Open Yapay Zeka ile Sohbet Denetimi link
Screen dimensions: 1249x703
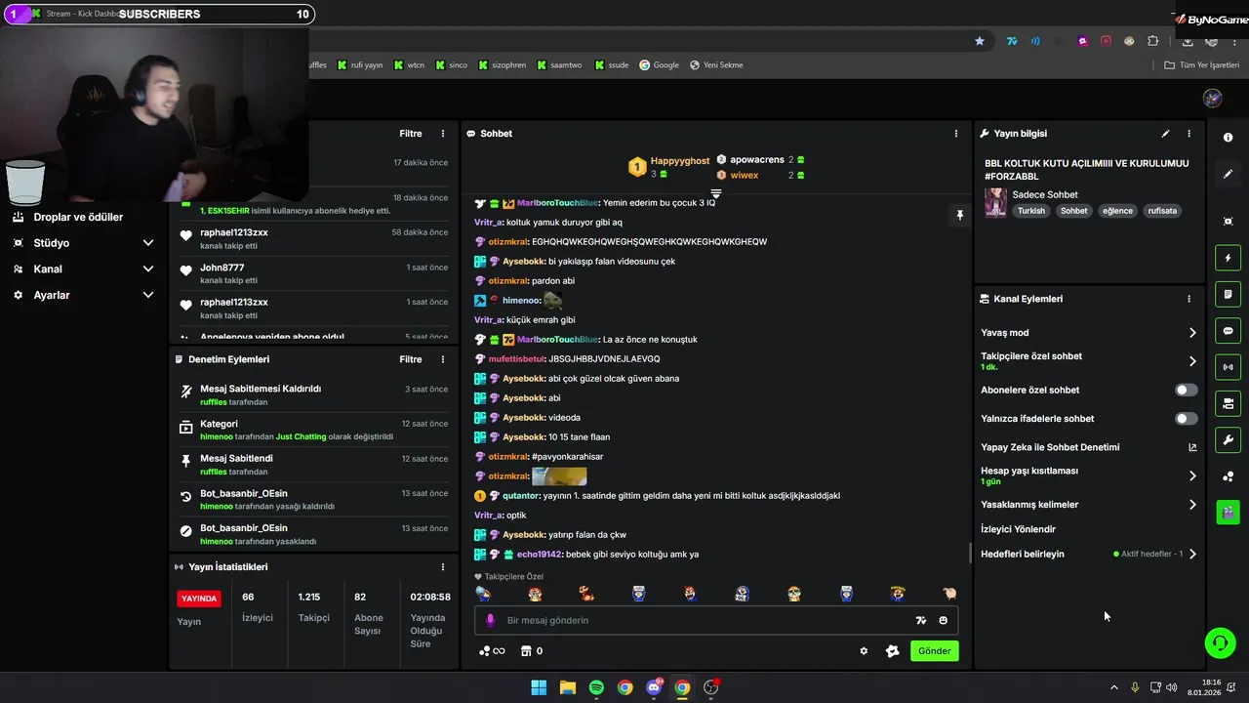pyautogui.click(x=1088, y=447)
